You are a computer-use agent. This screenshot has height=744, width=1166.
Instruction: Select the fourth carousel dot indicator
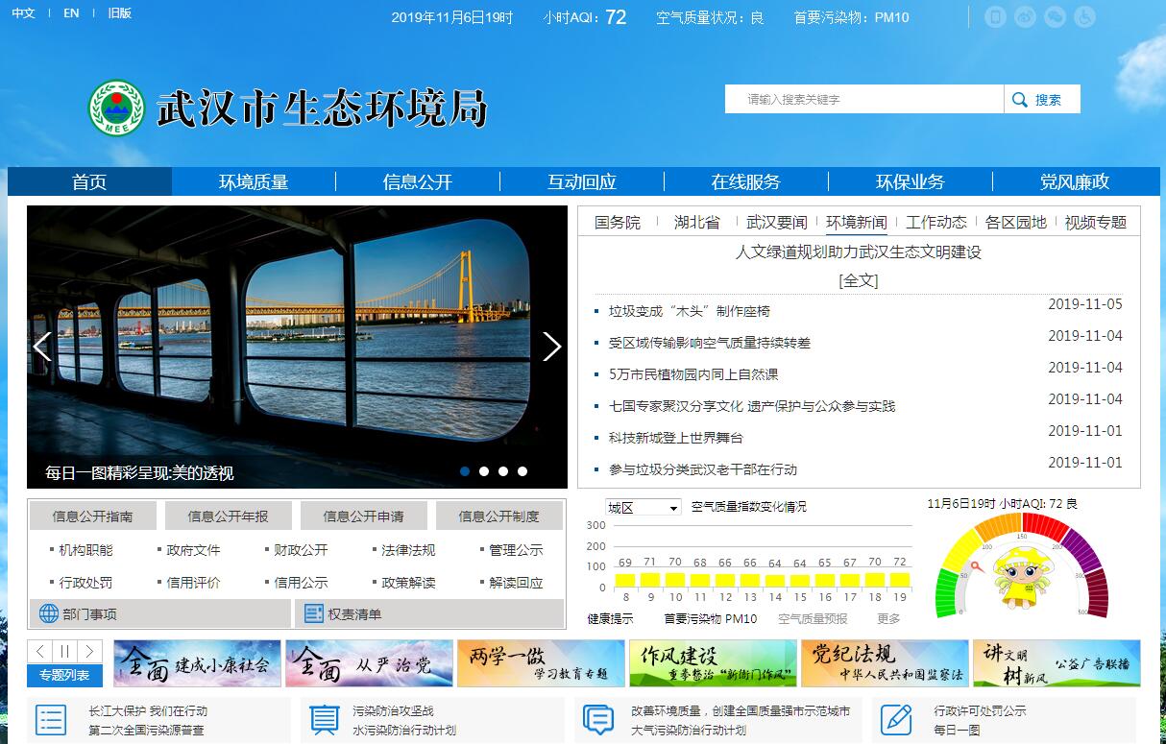pyautogui.click(x=522, y=471)
